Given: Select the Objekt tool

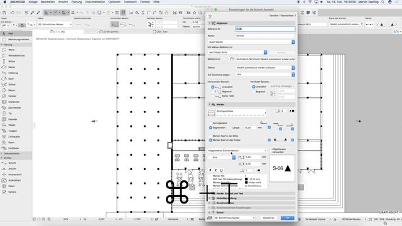Looking at the screenshot, I should pos(16,125).
